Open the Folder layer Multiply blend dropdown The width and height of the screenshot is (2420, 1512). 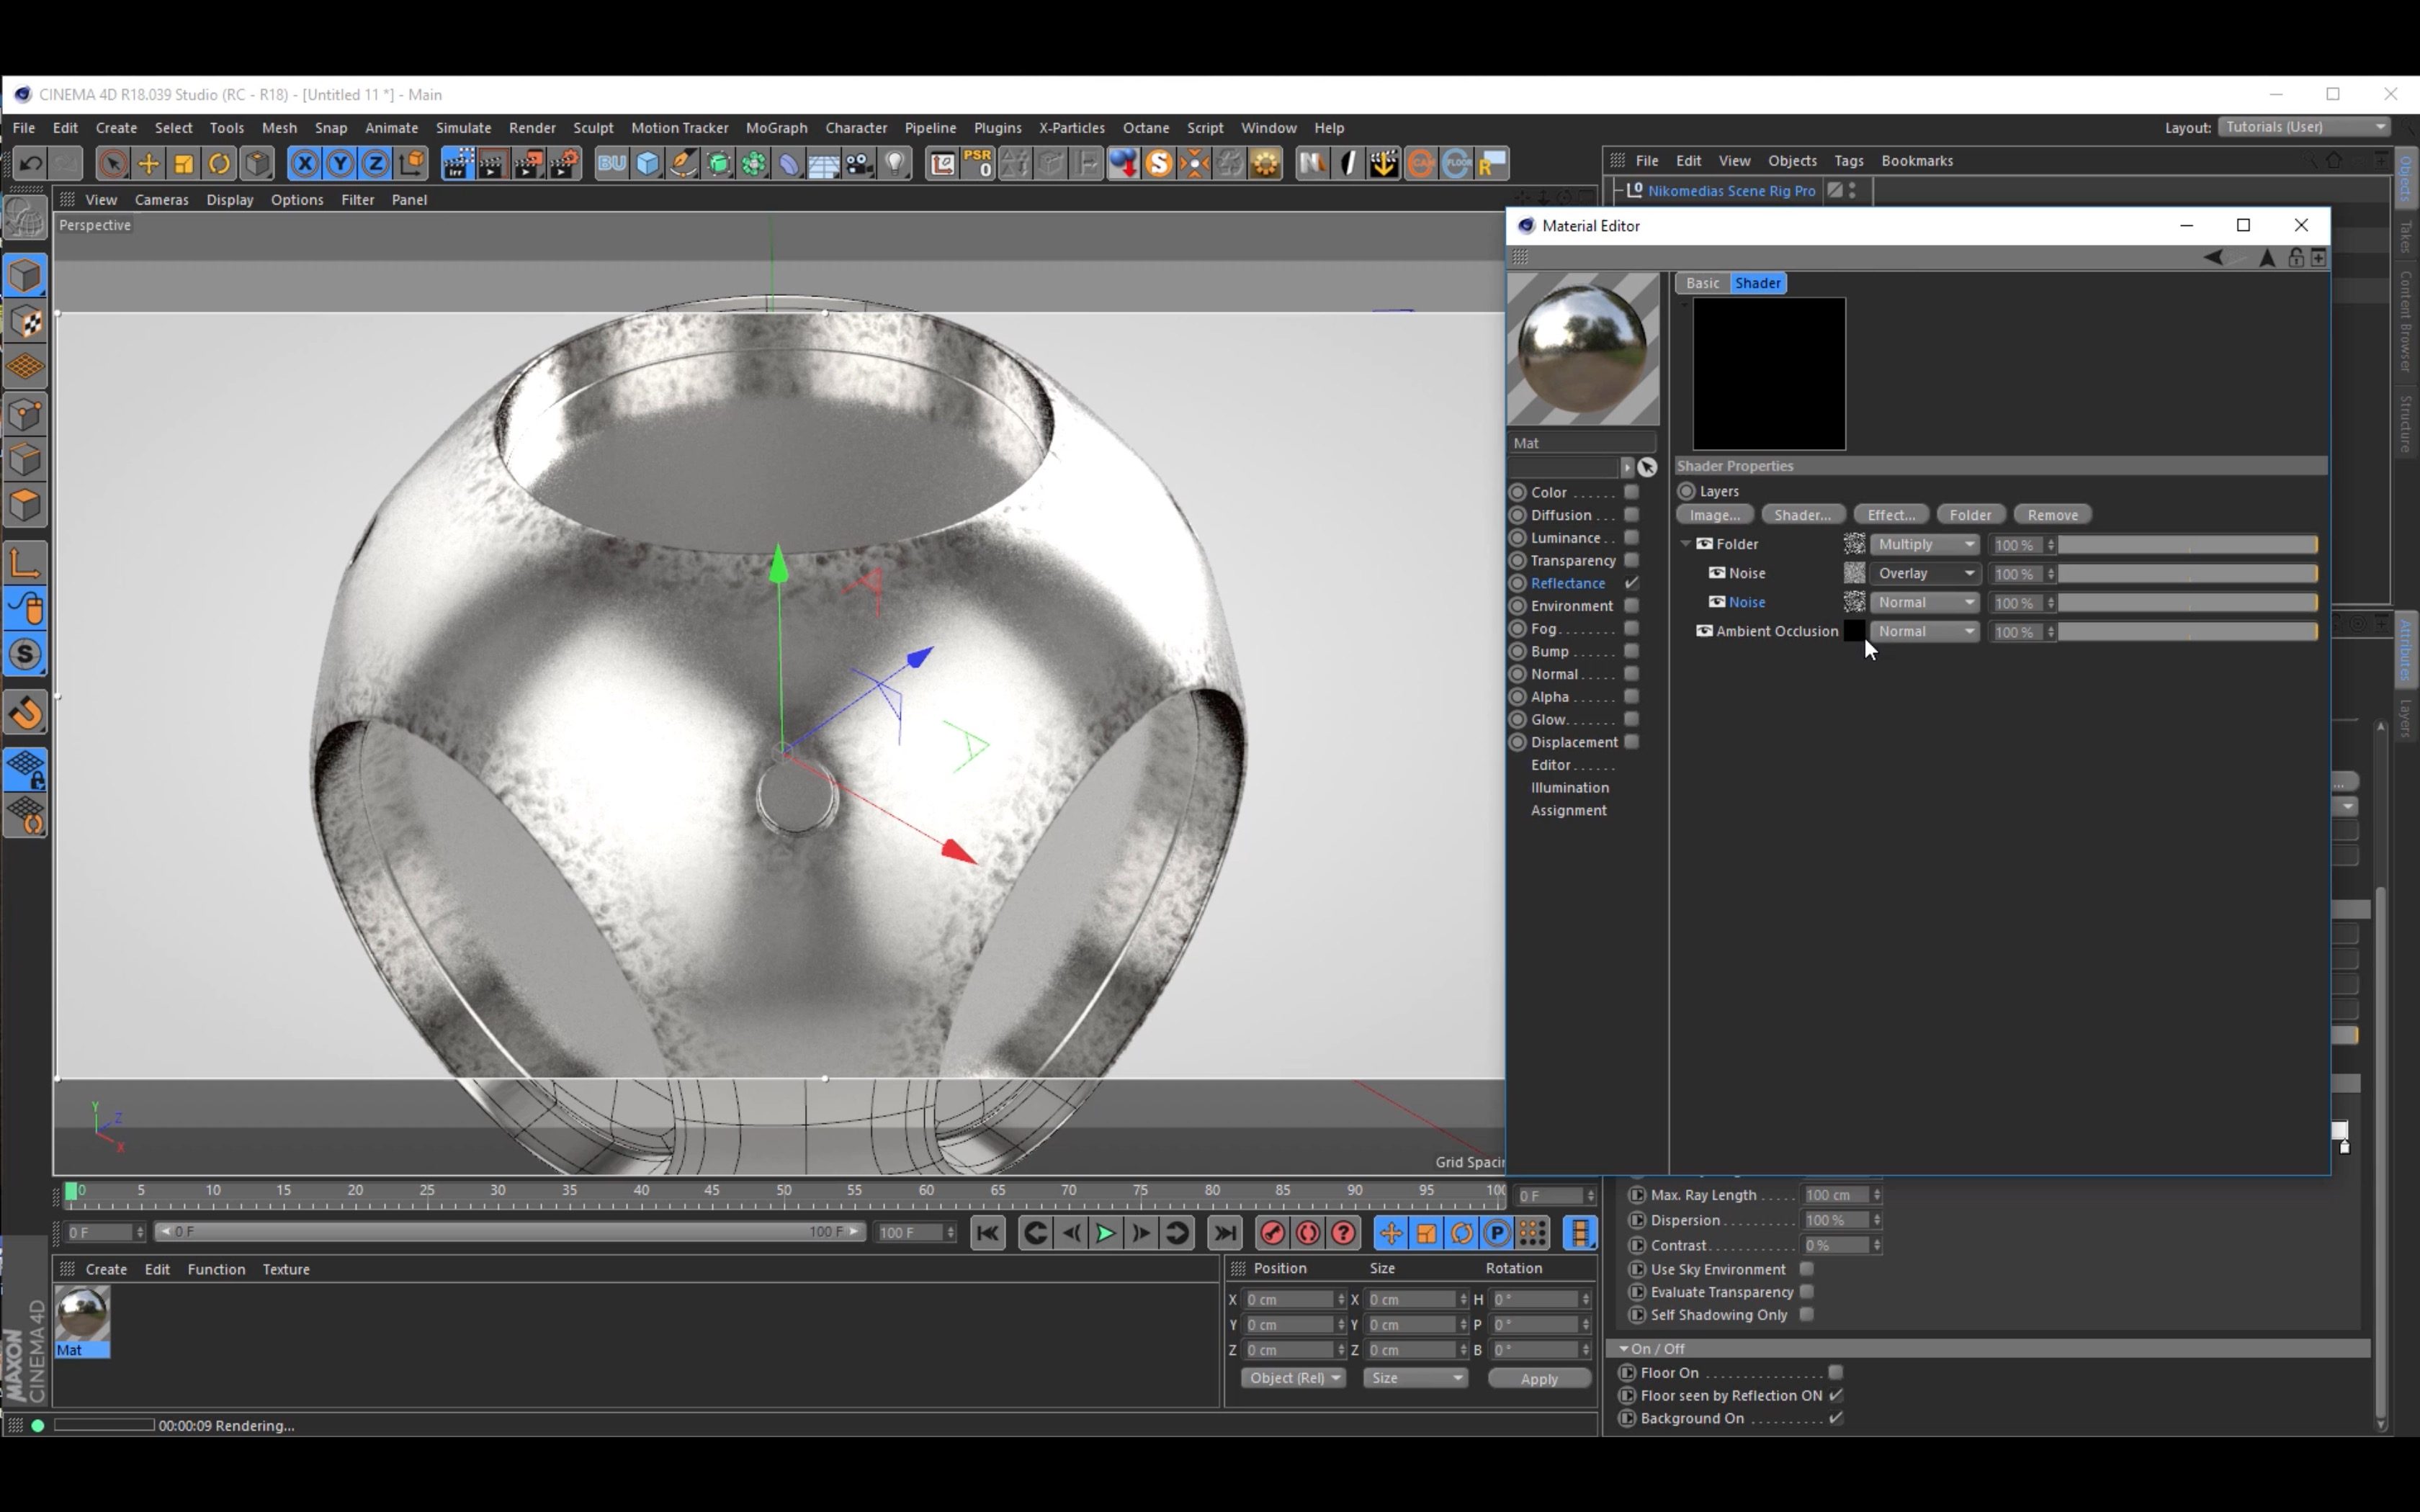[1925, 544]
